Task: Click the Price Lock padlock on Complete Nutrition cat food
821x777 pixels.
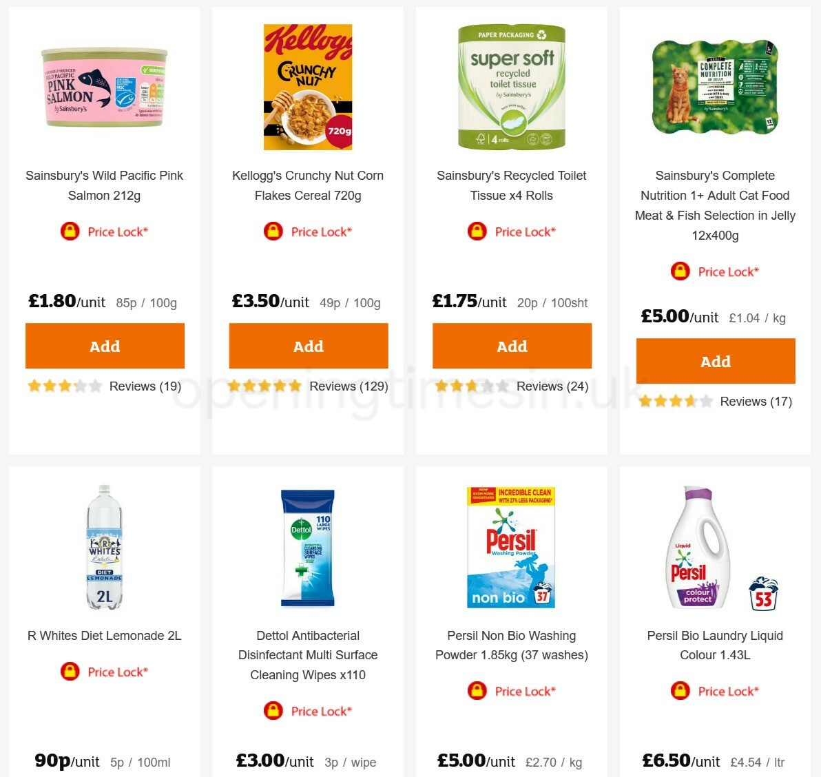Action: coord(680,271)
